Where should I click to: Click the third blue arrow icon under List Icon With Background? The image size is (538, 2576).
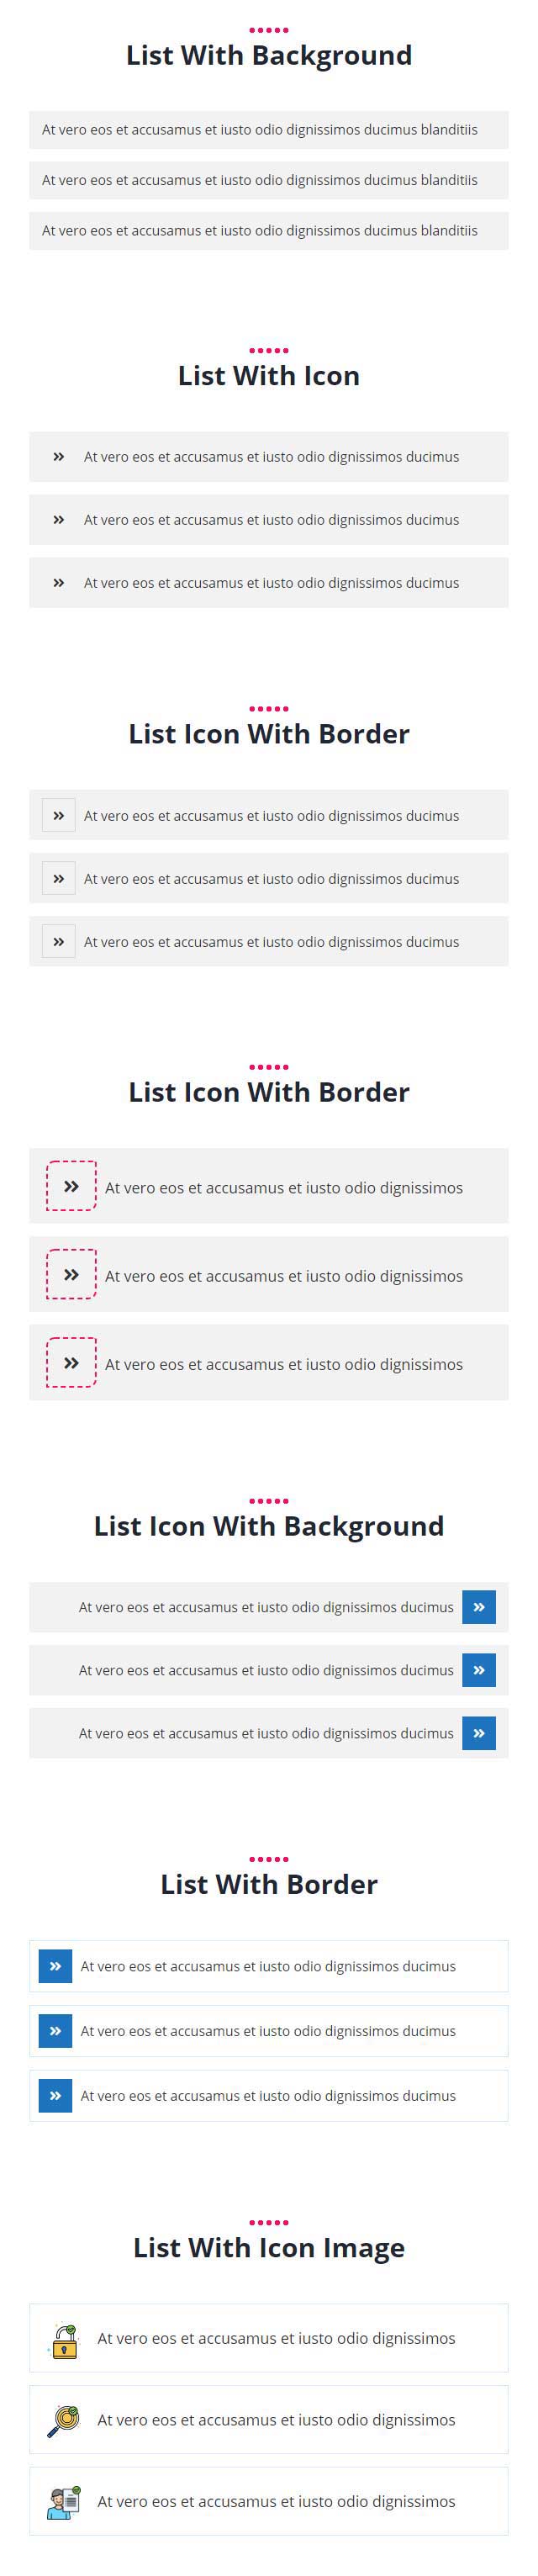pyautogui.click(x=479, y=1733)
